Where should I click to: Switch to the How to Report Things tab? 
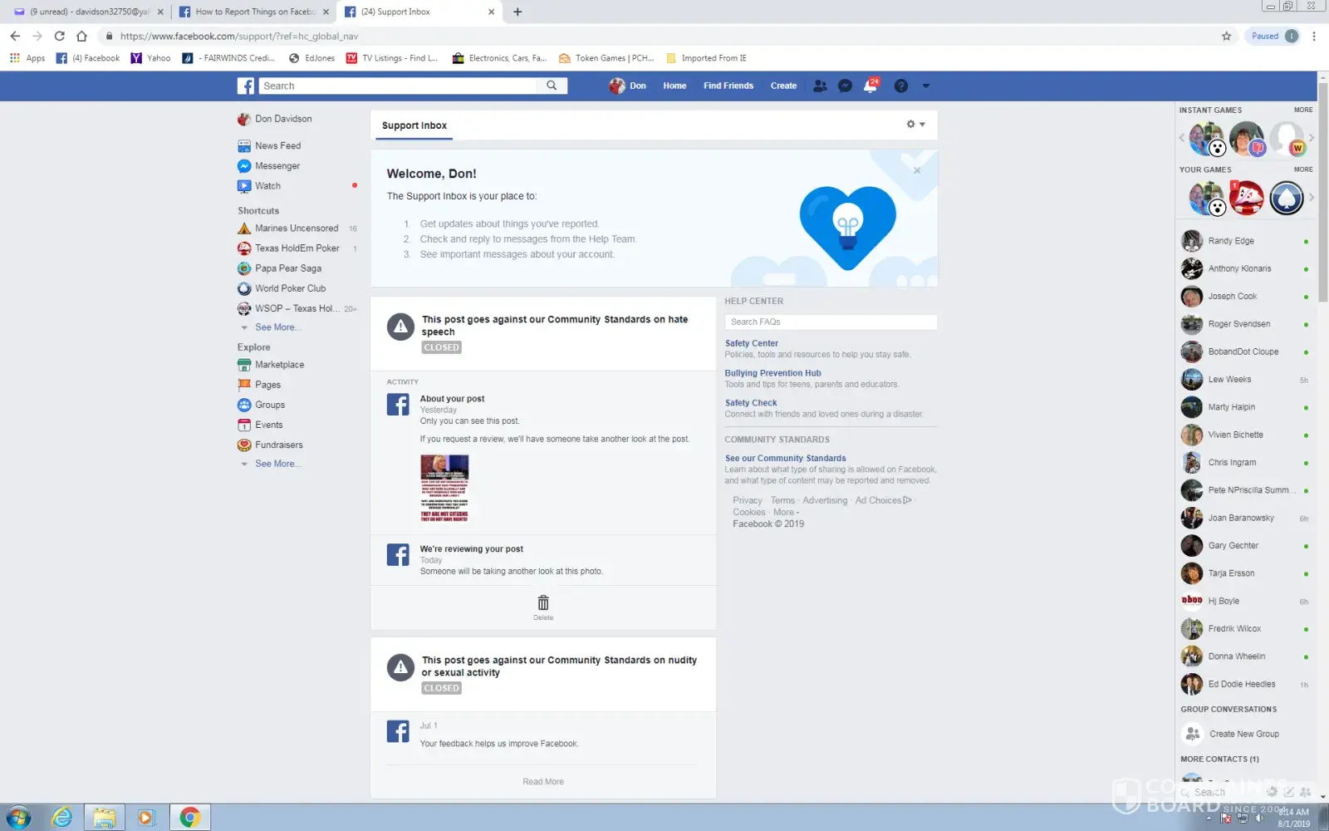click(254, 12)
